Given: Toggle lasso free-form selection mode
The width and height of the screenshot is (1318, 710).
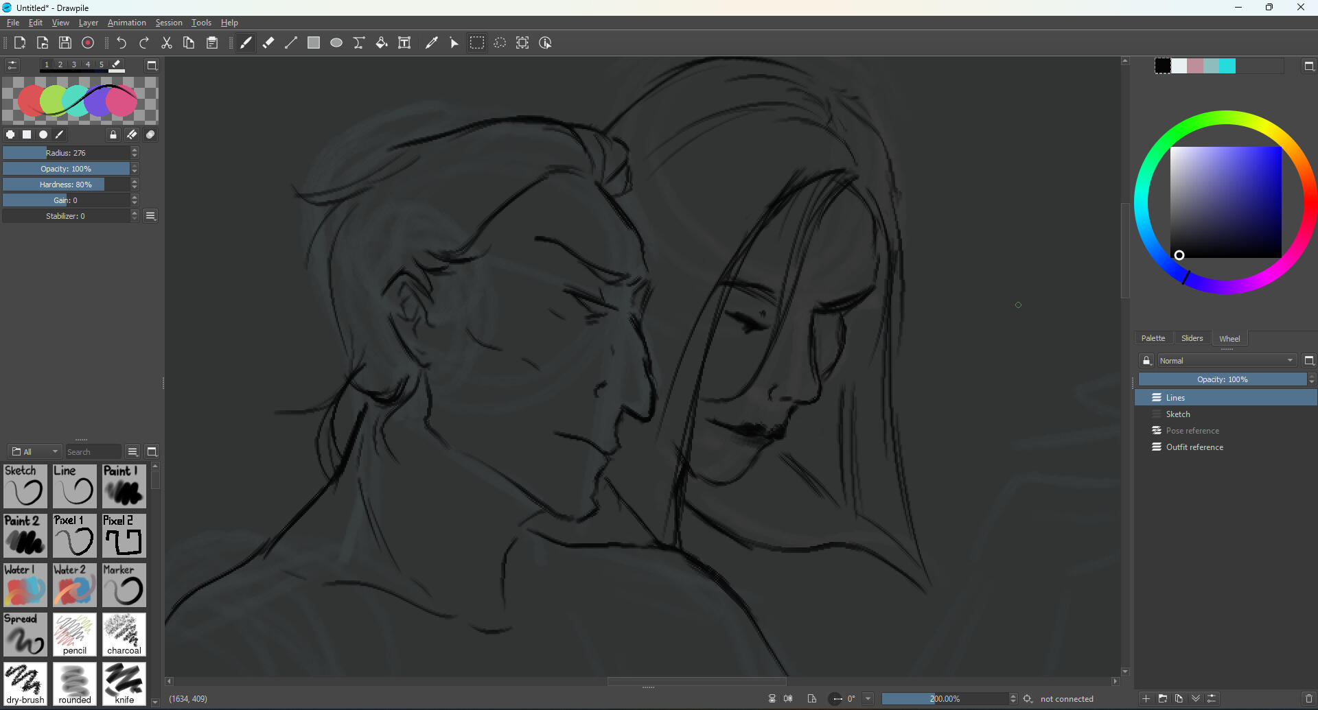Looking at the screenshot, I should pyautogui.click(x=500, y=43).
